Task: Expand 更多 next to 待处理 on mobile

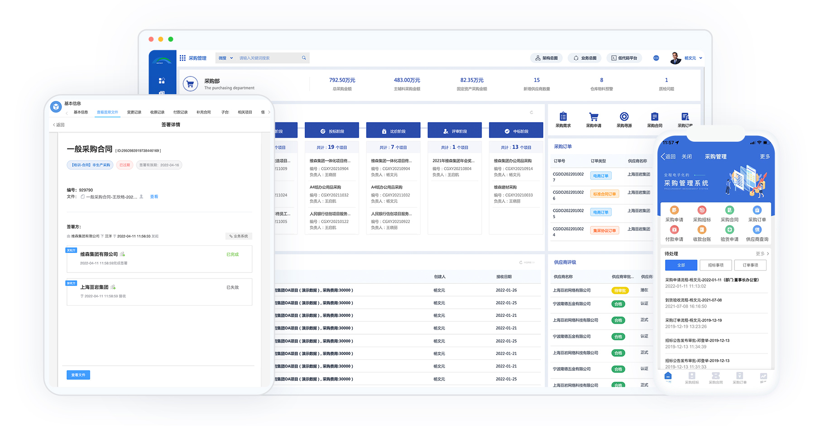Action: (x=762, y=254)
